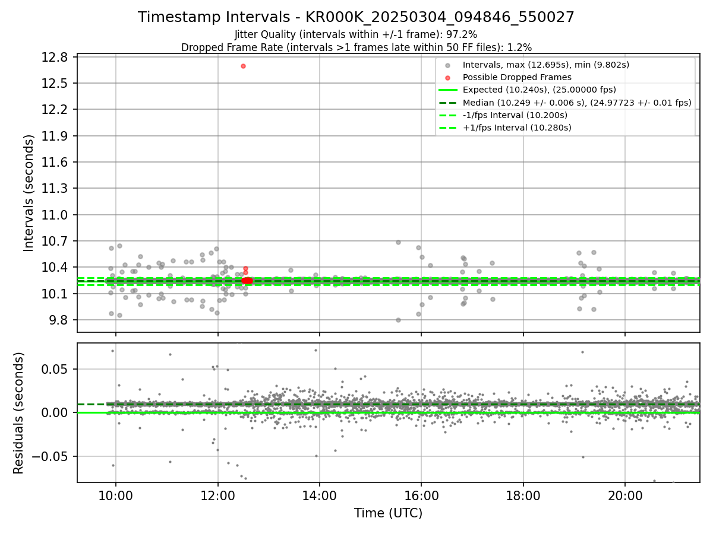Image resolution: width=713 pixels, height=534 pixels.
Task: Click the red dropped-frames cluster near 12:30
Action: coord(247,281)
